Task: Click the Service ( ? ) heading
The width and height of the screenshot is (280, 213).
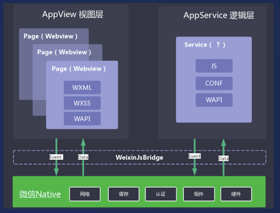Action: (x=205, y=44)
